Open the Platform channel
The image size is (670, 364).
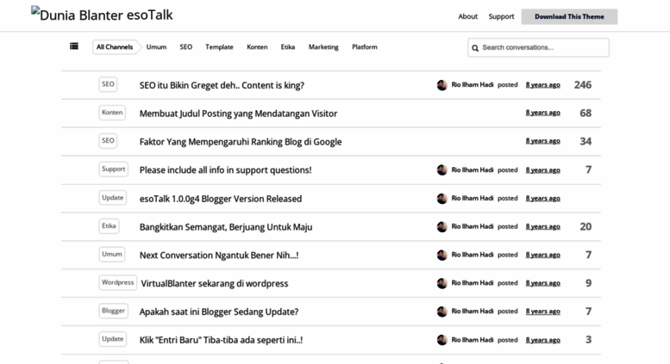click(x=365, y=46)
